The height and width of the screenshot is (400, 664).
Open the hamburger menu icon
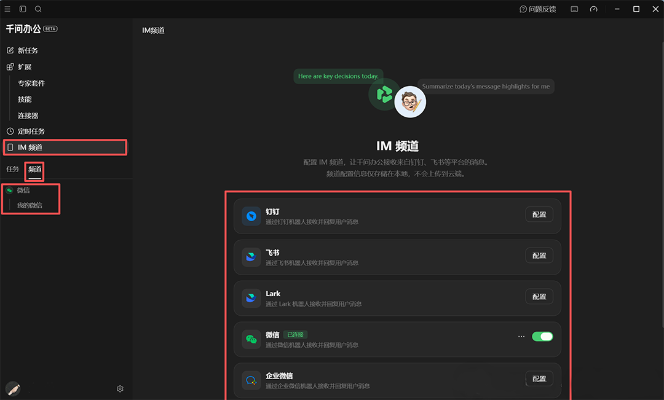click(7, 9)
